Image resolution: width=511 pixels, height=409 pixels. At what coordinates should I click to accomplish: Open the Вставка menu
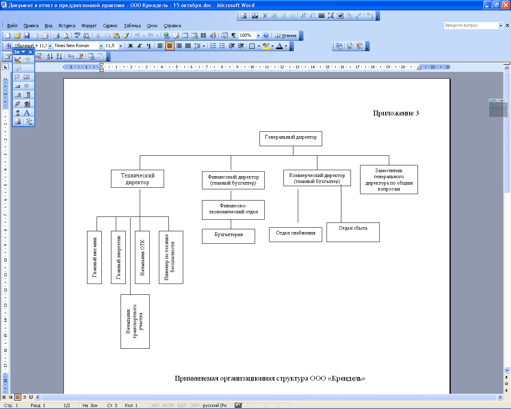pos(67,26)
